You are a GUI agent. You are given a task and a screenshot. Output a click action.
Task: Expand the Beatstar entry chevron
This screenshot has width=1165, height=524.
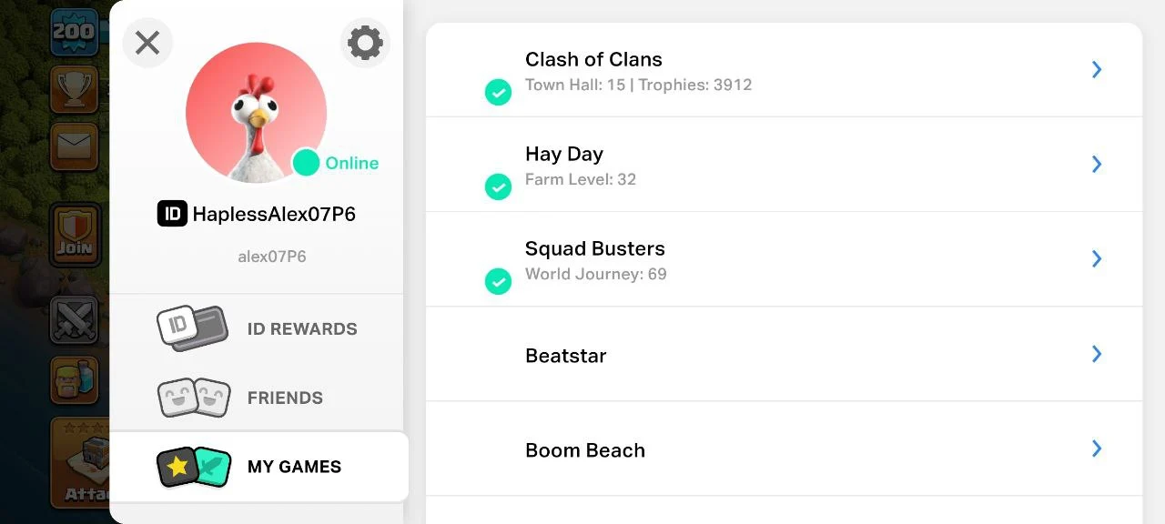[1097, 354]
